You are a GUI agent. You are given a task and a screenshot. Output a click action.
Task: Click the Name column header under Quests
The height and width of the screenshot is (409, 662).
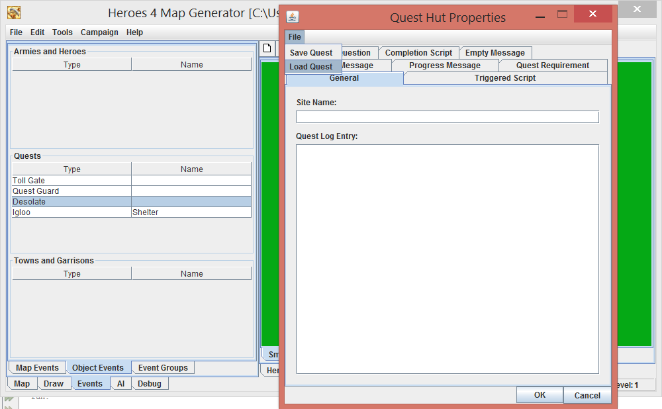click(192, 169)
